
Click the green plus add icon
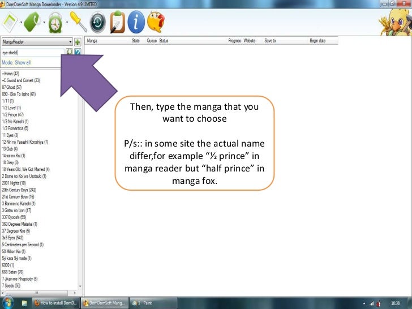78,42
